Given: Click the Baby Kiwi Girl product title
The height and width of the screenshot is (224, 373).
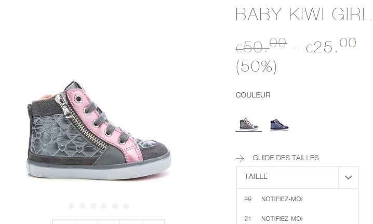Looking at the screenshot, I should [303, 14].
